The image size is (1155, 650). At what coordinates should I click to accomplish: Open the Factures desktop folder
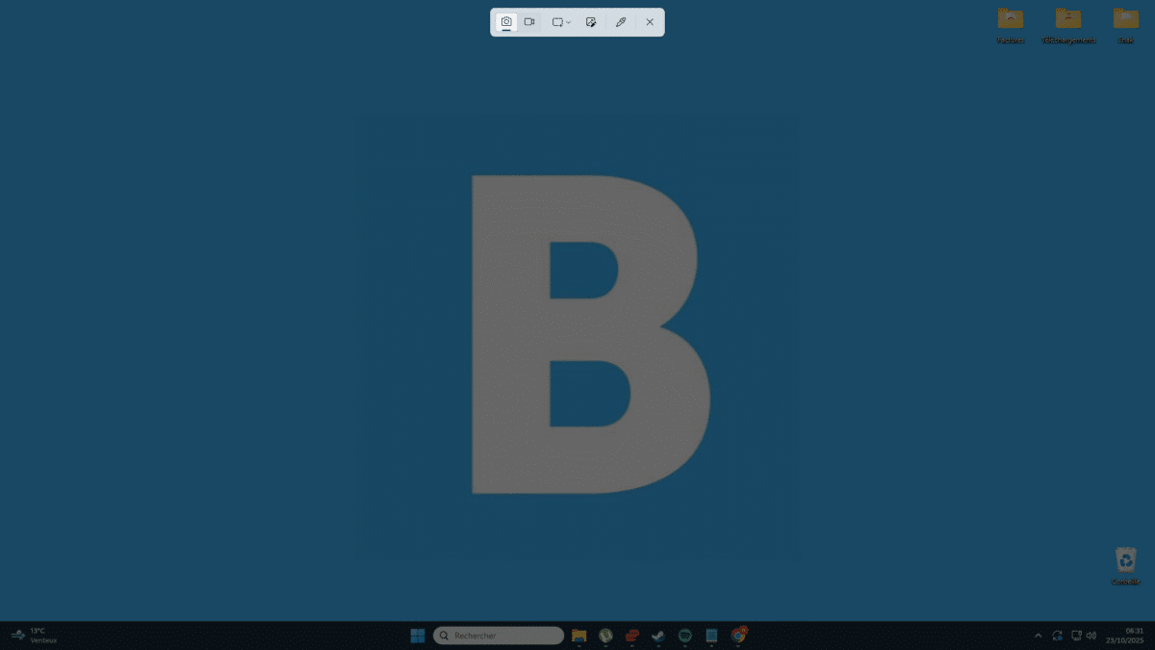pos(1011,26)
